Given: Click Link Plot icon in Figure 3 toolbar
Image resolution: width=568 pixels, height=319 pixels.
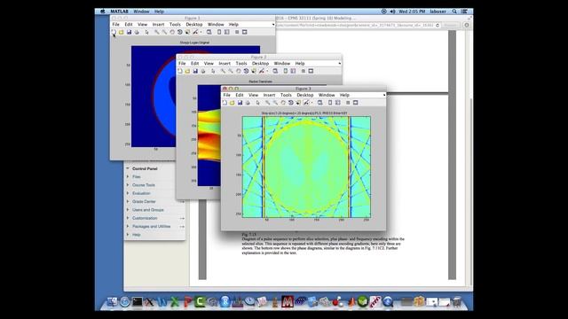Looking at the screenshot, I should (x=319, y=103).
